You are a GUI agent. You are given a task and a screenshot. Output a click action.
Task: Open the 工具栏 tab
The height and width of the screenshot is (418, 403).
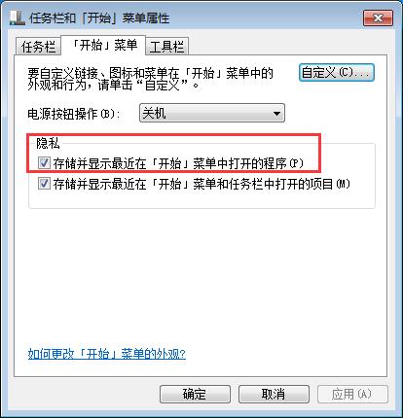(x=166, y=47)
